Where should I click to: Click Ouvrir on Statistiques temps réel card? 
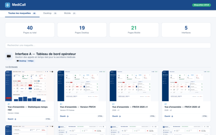coord(12,119)
